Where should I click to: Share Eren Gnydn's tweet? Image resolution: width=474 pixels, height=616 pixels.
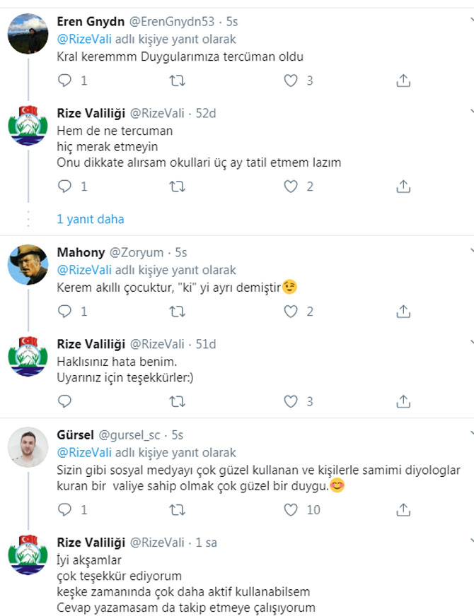point(403,81)
